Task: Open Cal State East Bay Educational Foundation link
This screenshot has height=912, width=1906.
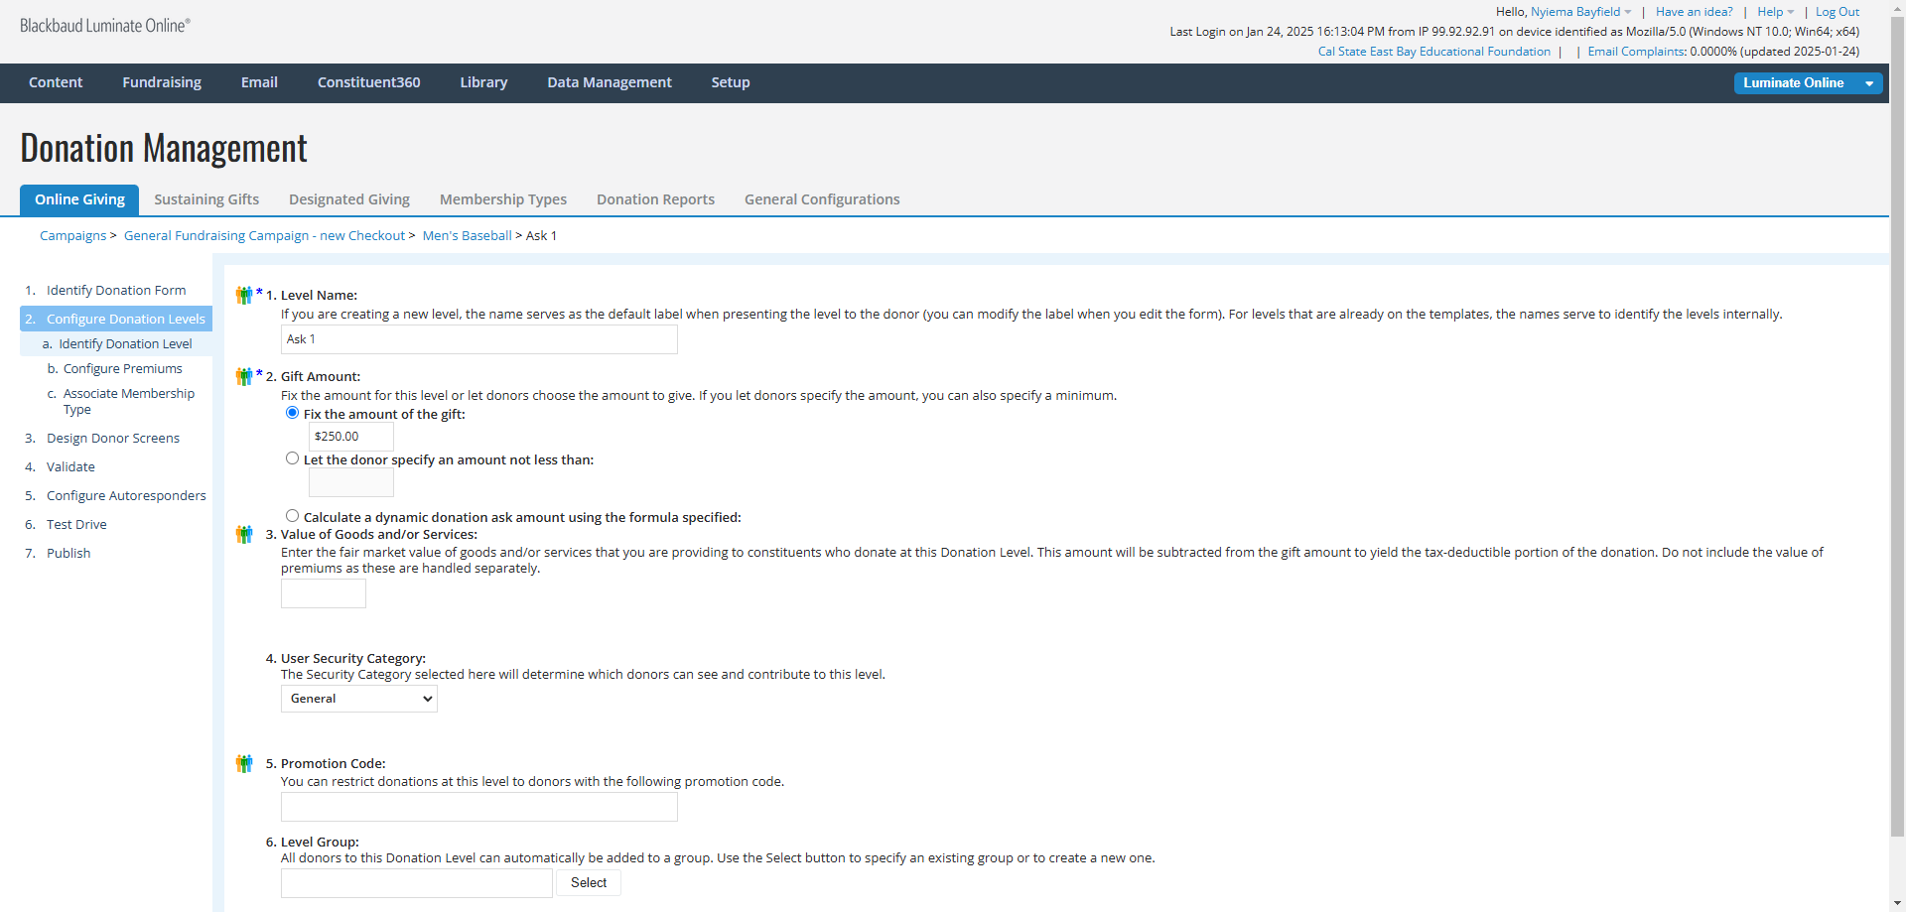Action: 1434,52
